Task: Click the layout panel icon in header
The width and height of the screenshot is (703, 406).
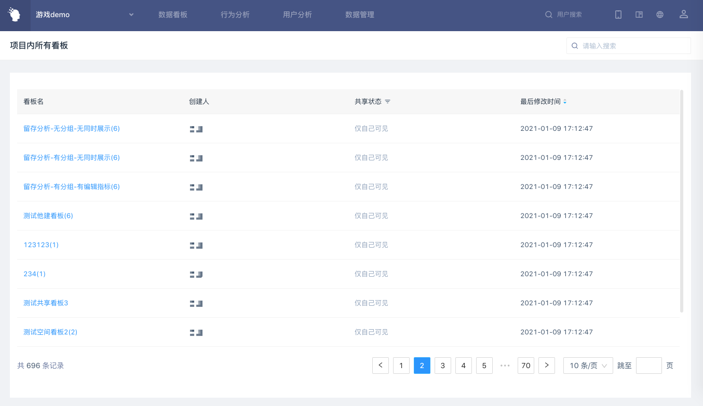Action: coord(639,15)
